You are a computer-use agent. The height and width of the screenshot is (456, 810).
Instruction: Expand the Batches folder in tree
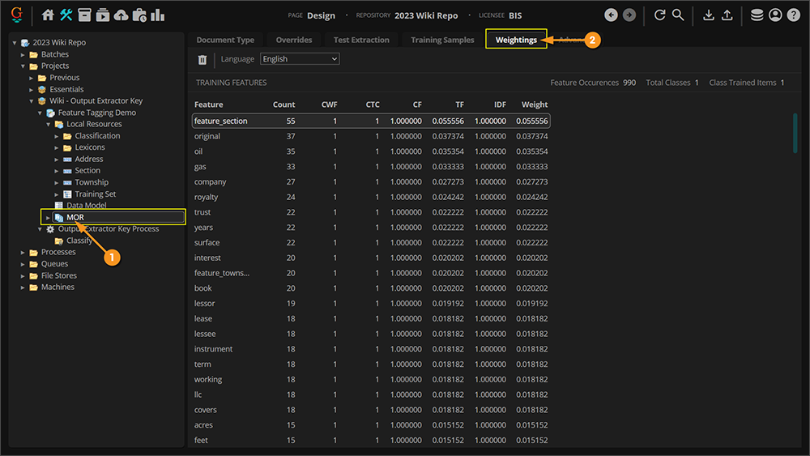click(x=23, y=54)
